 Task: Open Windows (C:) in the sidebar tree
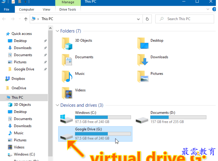point(24,154)
